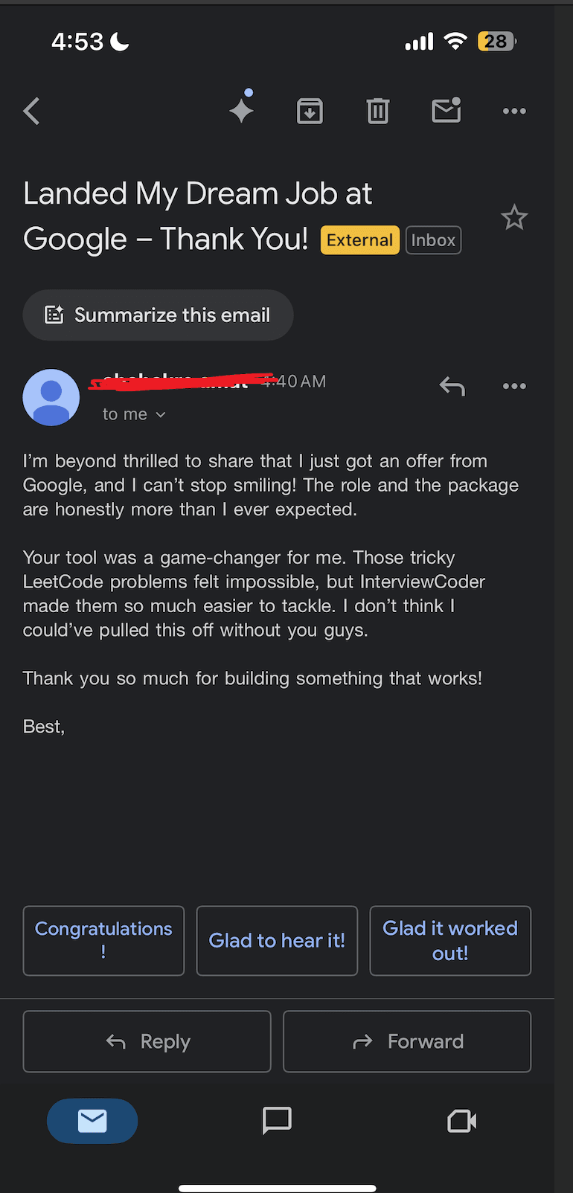
Task: Switch to the Meet video tab
Action: point(461,1121)
